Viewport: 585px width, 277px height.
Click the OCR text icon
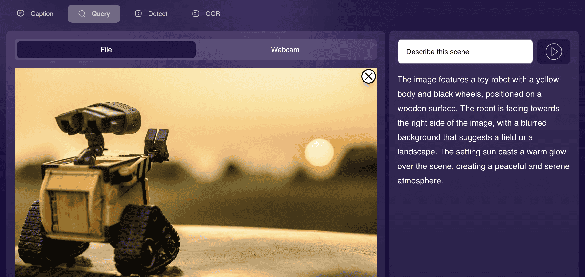[196, 13]
